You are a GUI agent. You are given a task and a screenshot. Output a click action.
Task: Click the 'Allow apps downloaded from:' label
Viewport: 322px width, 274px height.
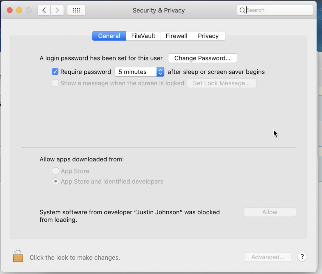[82, 159]
